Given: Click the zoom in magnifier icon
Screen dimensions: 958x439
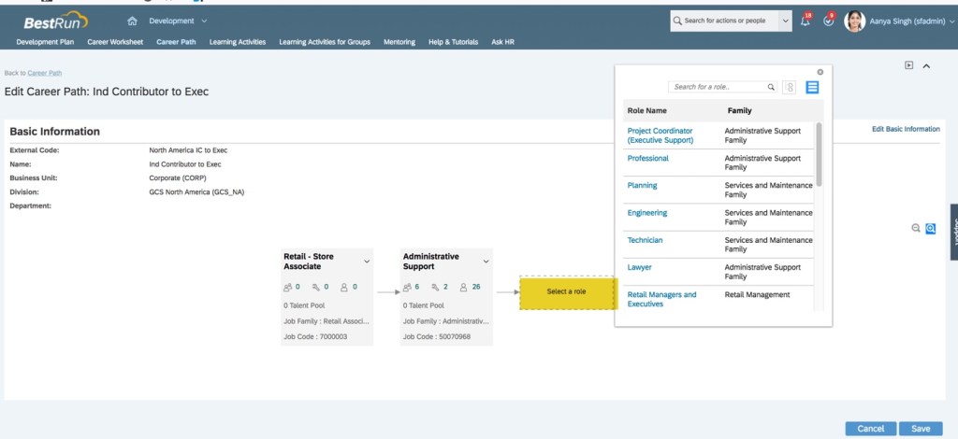Looking at the screenshot, I should tap(930, 228).
